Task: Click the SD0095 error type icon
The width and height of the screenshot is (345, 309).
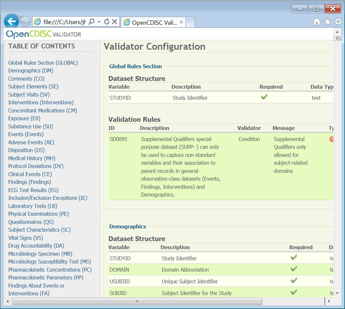Action: click(331, 139)
